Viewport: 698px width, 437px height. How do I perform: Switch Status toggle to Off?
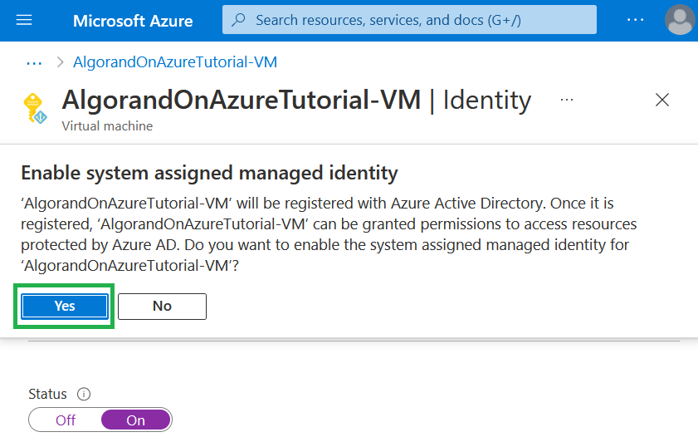pyautogui.click(x=66, y=420)
